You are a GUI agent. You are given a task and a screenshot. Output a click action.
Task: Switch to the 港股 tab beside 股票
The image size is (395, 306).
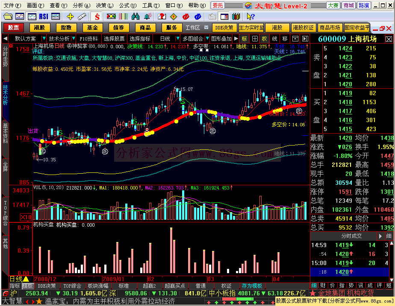coord(40,28)
